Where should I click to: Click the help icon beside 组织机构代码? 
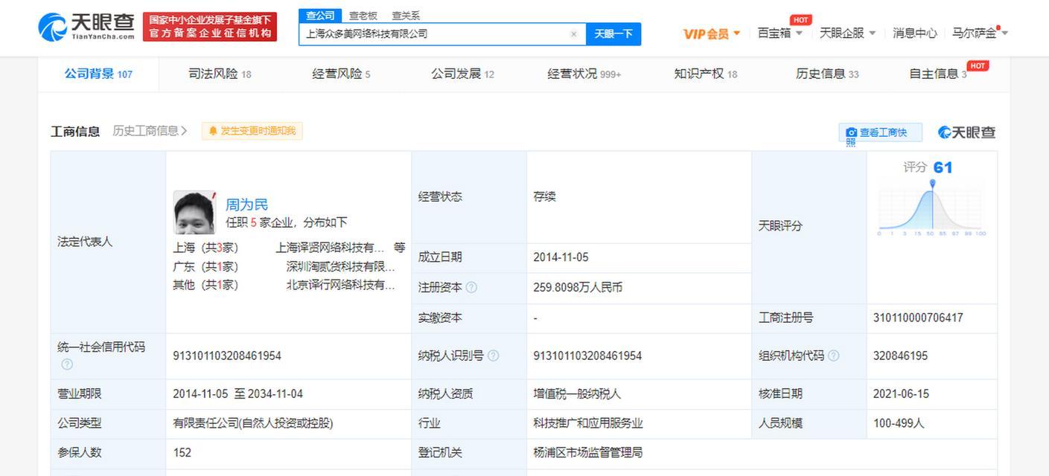[x=833, y=356]
